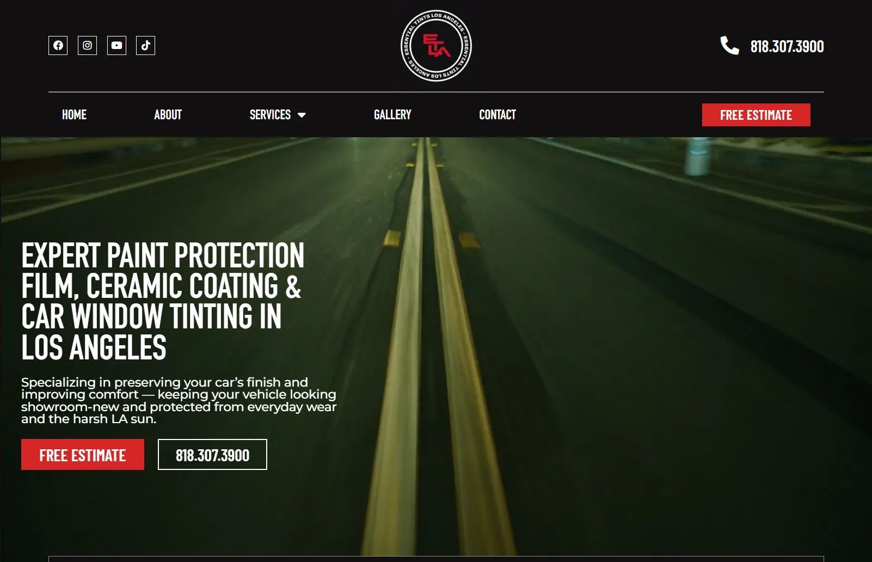Click the Essential Tints Los Angeles logo
872x562 pixels.
coord(436,46)
